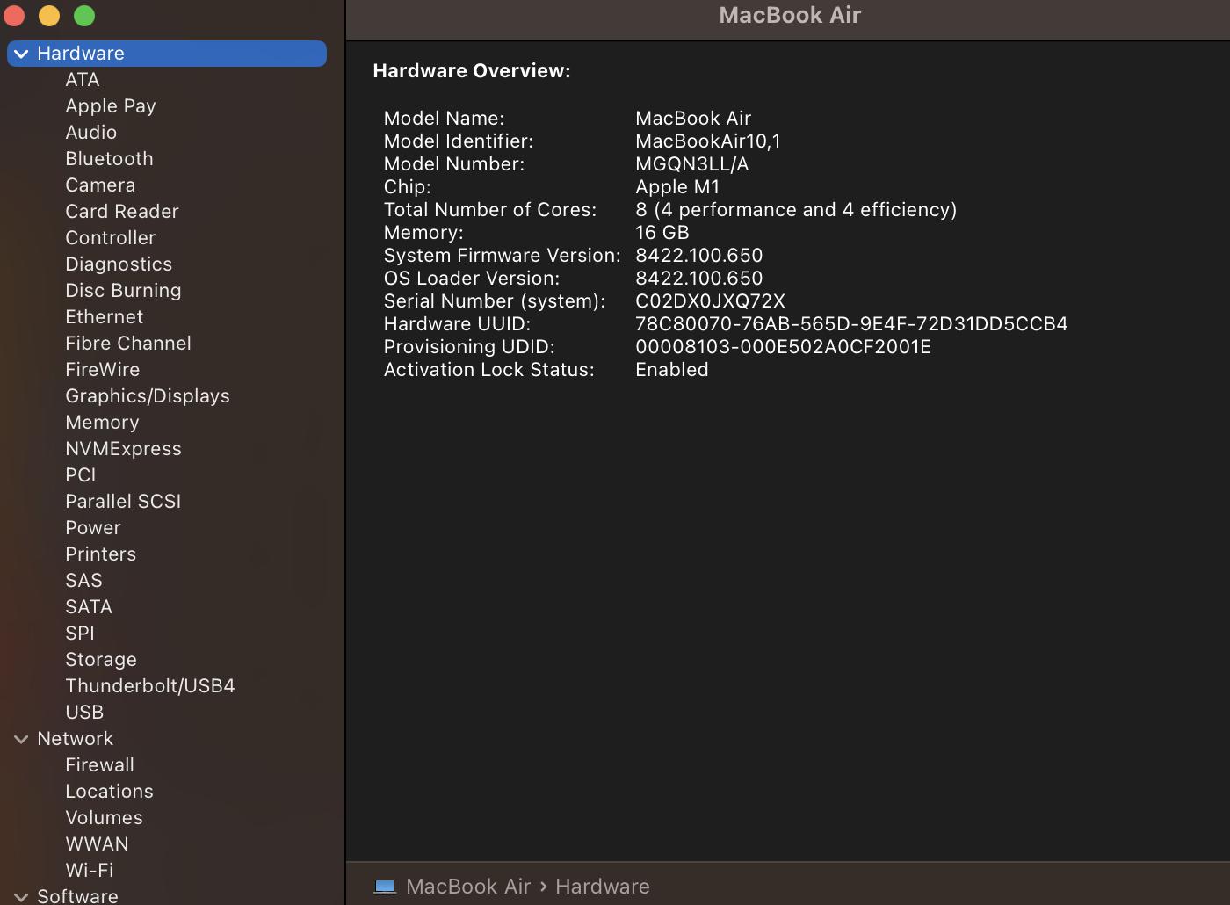
Task: Show Camera hardware information
Action: 100,185
